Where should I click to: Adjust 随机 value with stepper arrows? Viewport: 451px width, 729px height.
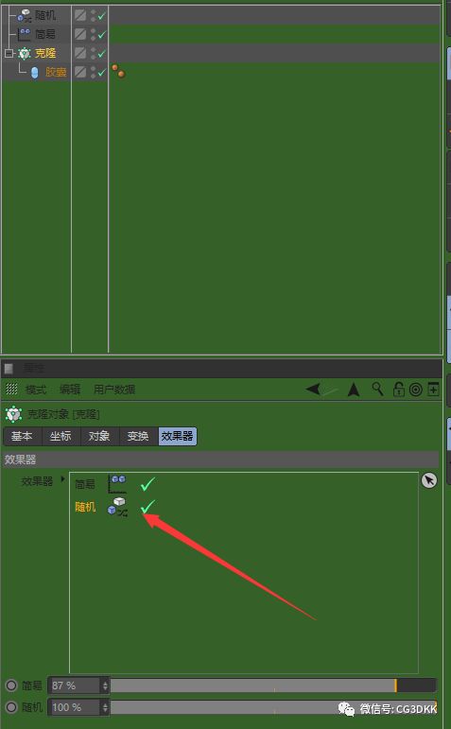point(105,707)
